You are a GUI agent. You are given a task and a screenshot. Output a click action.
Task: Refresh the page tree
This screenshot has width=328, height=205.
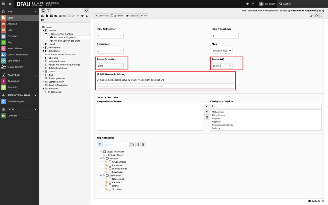tap(86, 11)
